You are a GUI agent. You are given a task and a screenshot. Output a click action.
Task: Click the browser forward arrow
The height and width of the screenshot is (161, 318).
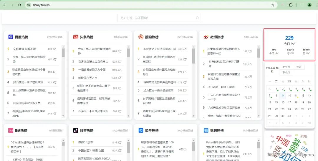[12, 5]
